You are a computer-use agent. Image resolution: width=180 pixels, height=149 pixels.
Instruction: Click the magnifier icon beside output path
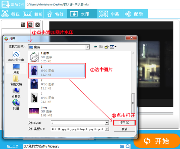pos(128,146)
